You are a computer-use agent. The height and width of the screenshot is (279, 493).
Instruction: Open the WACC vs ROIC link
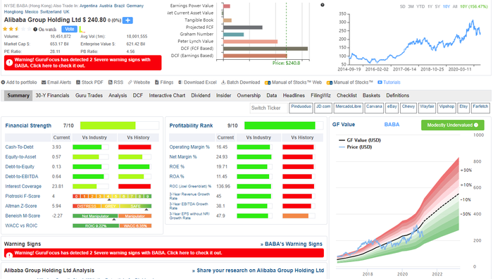[x=21, y=225]
